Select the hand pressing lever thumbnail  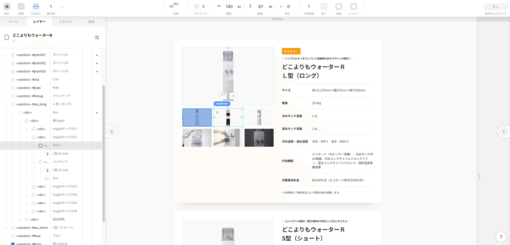pyautogui.click(x=228, y=138)
